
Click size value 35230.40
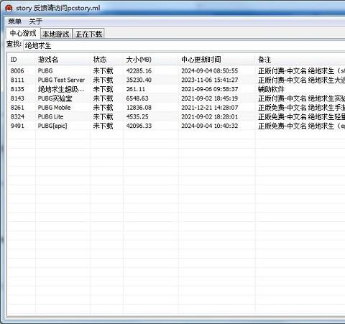pos(139,80)
